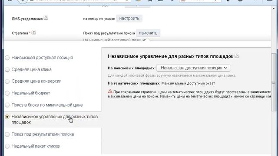
Task: Open the На поисковых площадках dropdown
Action: pyautogui.click(x=193, y=68)
